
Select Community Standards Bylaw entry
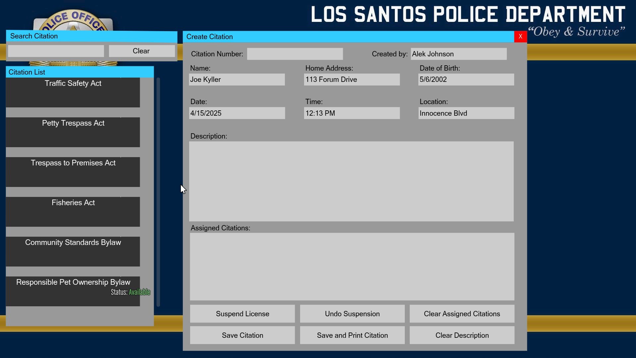tap(73, 251)
